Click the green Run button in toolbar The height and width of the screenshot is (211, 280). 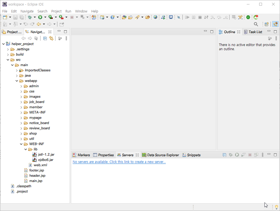(x=40, y=17)
